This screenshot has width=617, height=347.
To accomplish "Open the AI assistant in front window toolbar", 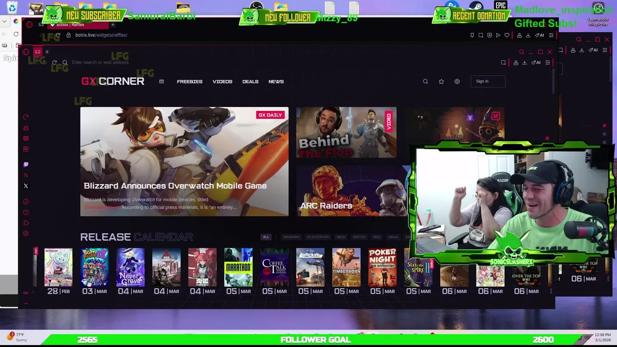I will pyautogui.click(x=536, y=63).
